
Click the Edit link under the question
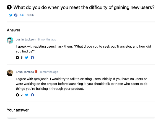click(x=22, y=15)
